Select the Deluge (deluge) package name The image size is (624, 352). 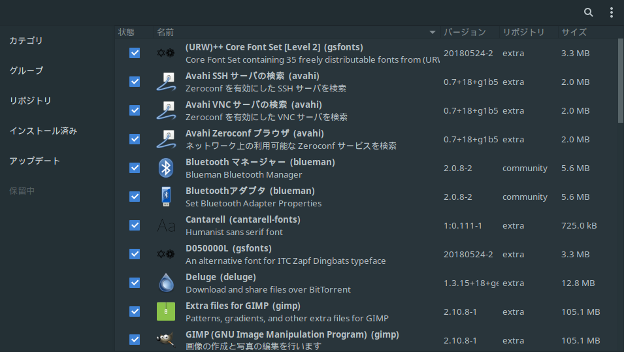[220, 277]
